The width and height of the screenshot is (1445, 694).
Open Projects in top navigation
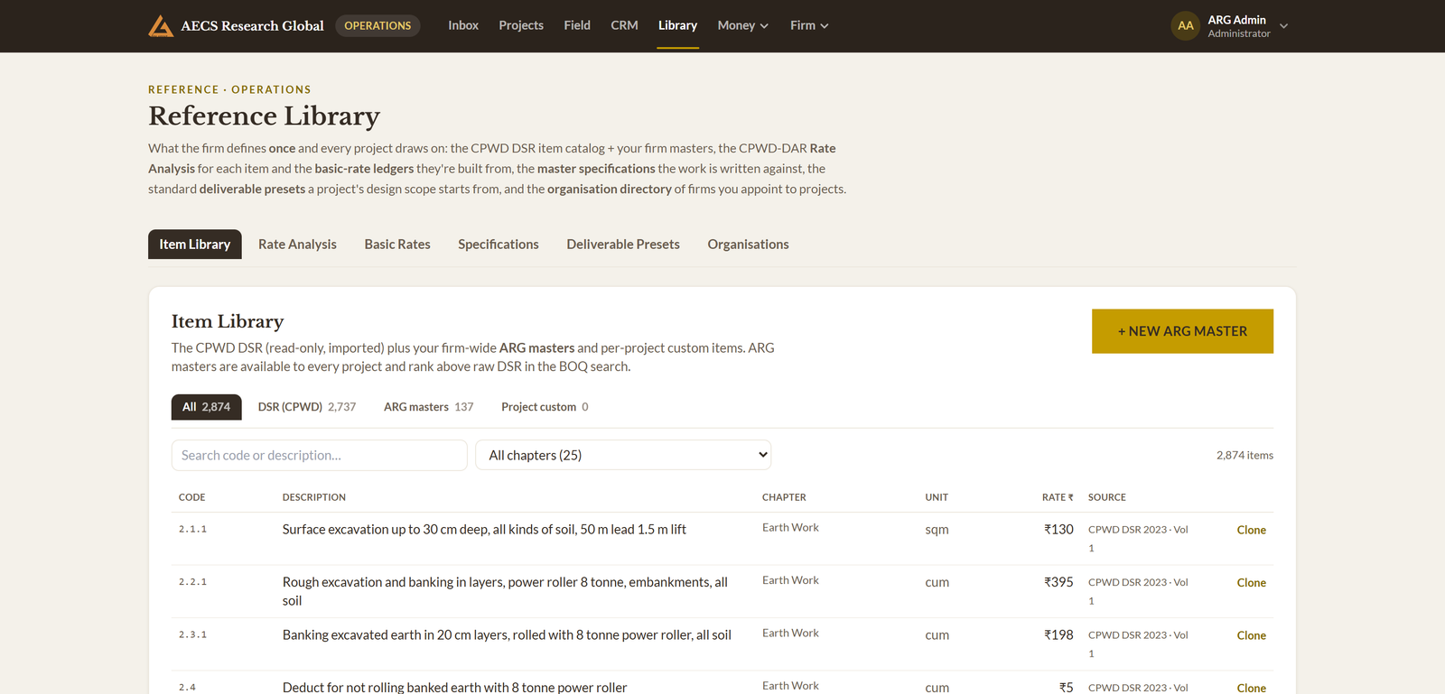pos(521,25)
